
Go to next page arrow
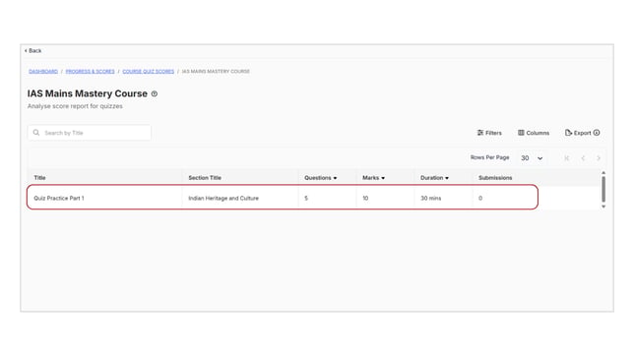pos(599,158)
